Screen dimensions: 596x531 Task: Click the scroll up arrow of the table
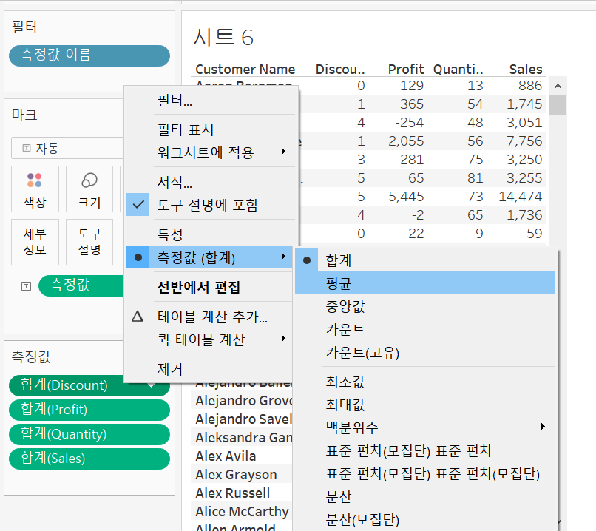[x=558, y=87]
